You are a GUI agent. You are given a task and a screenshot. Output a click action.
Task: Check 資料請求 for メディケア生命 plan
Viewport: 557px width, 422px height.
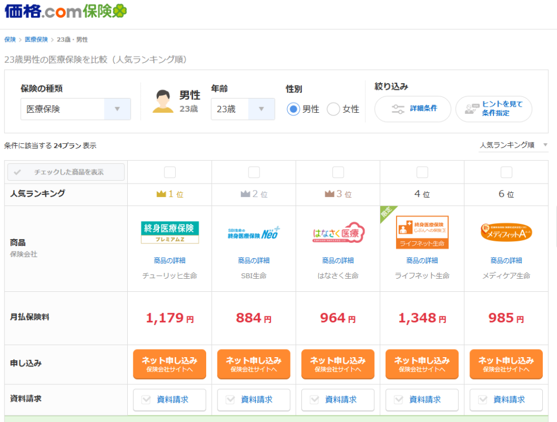[x=506, y=400]
